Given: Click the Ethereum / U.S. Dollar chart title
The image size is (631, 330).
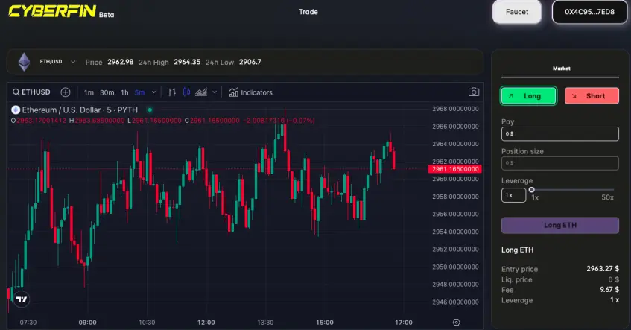Looking at the screenshot, I should coord(80,110).
